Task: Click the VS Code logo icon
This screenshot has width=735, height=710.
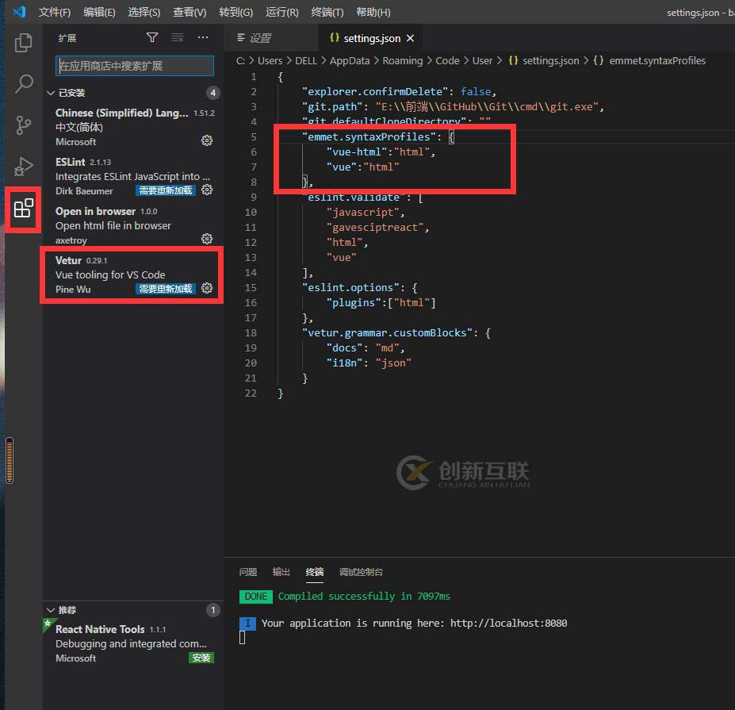Action: click(19, 11)
